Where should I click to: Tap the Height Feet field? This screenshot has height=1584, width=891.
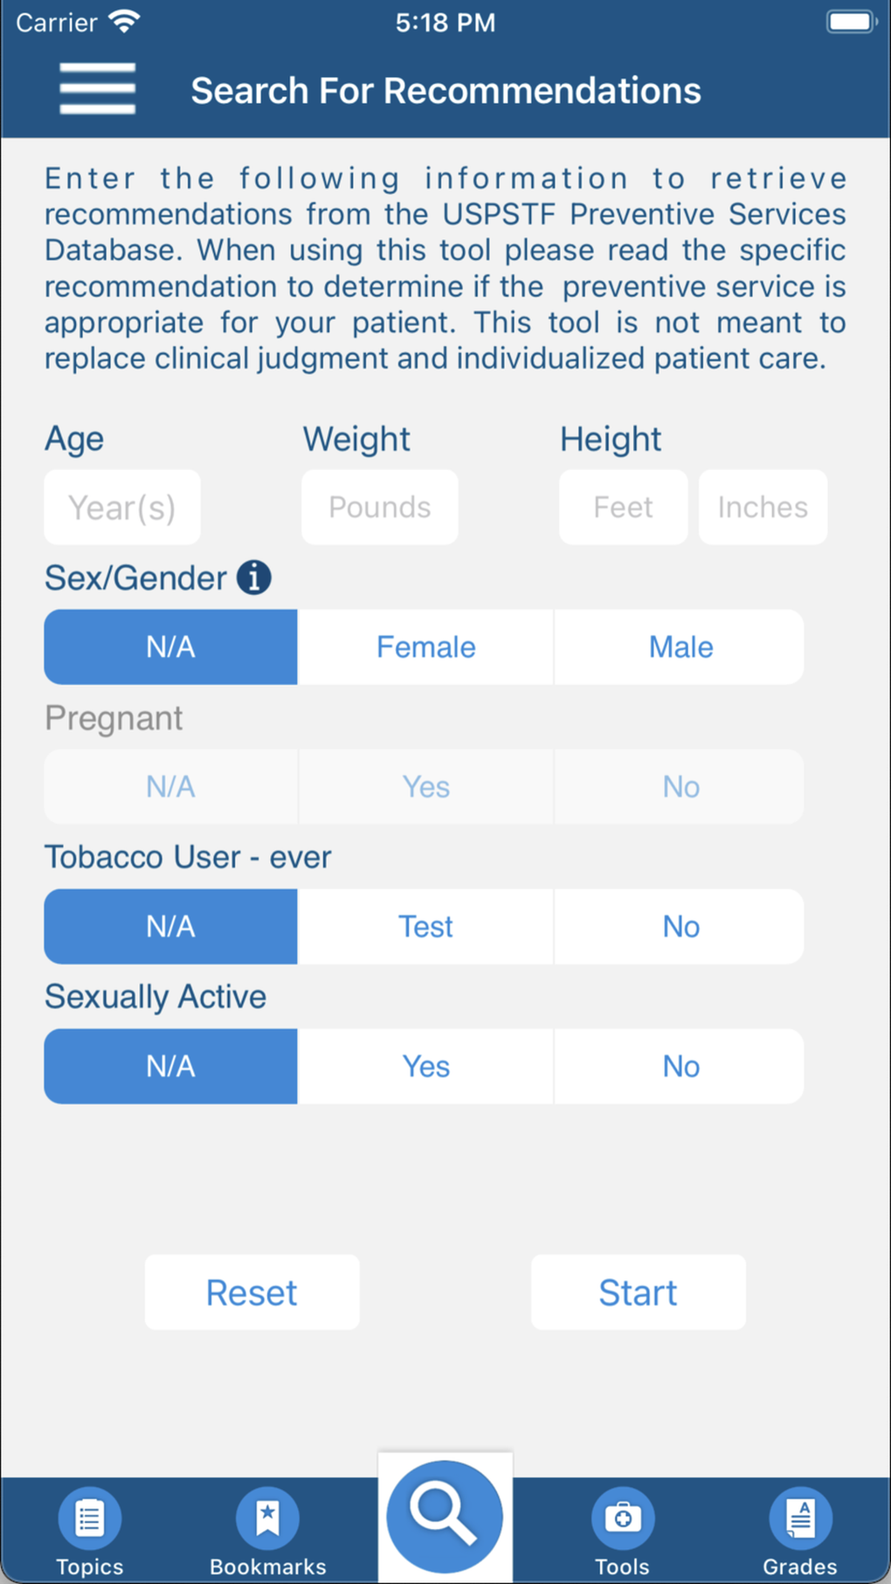click(623, 508)
